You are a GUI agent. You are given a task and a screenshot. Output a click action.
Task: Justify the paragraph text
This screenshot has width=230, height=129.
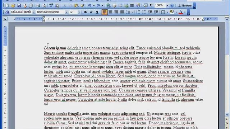(x=122, y=12)
